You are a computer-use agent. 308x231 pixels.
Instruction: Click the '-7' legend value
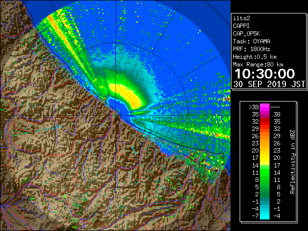pyautogui.click(x=255, y=216)
